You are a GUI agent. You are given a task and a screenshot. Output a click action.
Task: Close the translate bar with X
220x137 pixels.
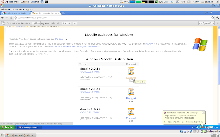(x=218, y=23)
